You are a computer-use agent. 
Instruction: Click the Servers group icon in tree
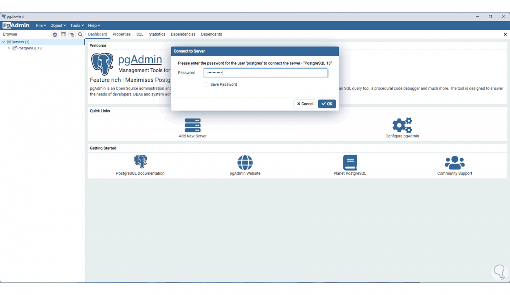pos(9,42)
